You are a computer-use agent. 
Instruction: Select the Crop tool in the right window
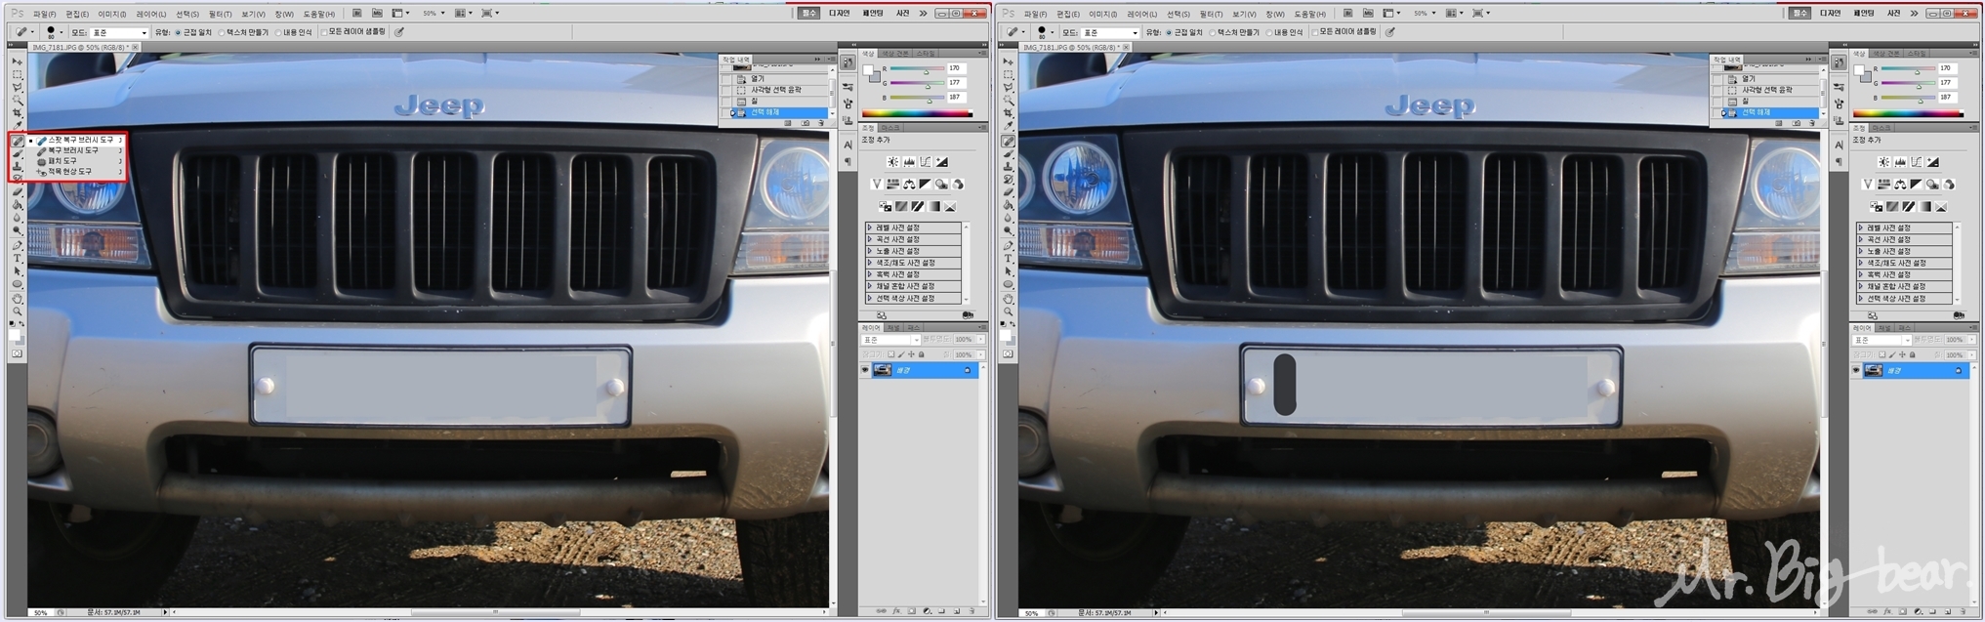[x=1009, y=113]
